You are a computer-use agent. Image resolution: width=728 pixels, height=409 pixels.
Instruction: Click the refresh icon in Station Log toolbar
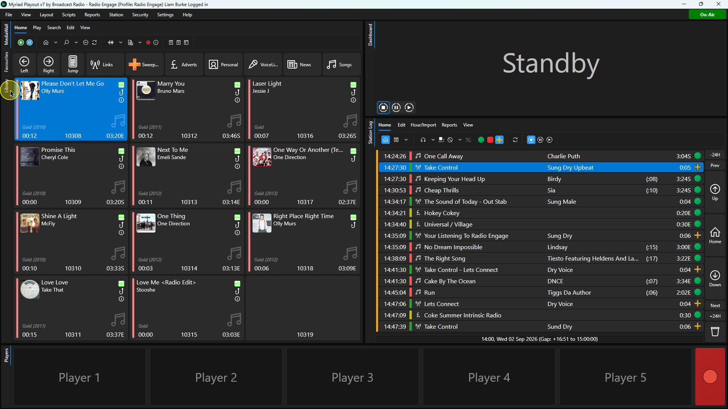pyautogui.click(x=515, y=140)
